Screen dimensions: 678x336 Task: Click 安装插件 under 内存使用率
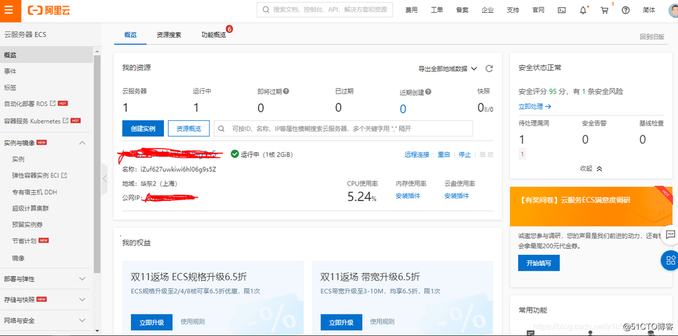408,196
